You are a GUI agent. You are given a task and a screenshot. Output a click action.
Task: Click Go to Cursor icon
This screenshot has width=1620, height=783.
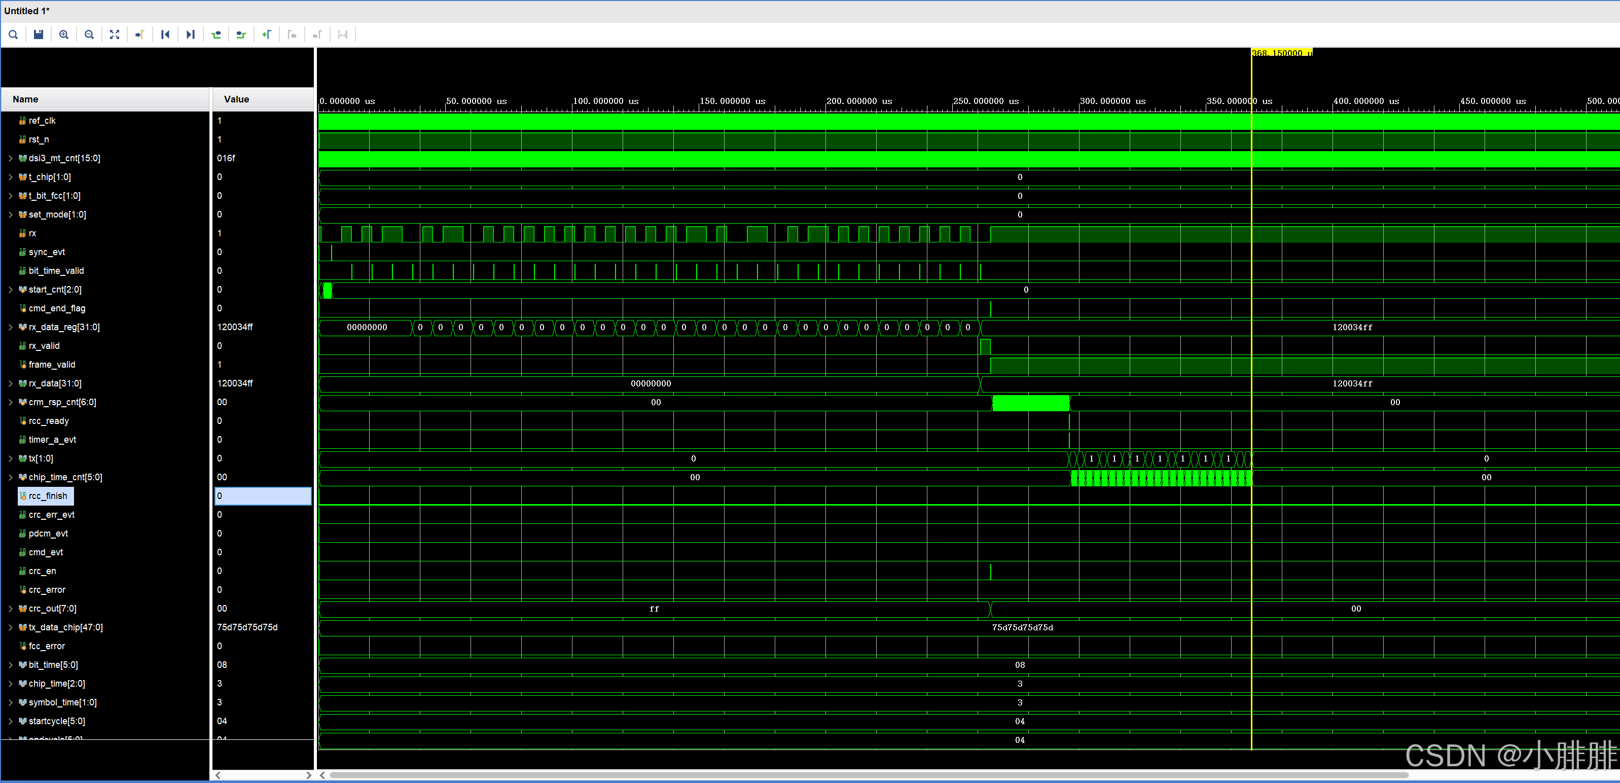pos(139,34)
